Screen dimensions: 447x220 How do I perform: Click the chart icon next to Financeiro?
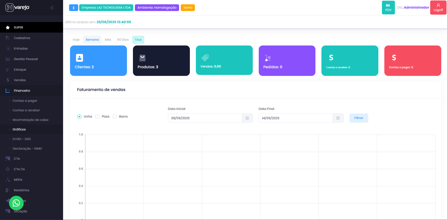pyautogui.click(x=8, y=91)
